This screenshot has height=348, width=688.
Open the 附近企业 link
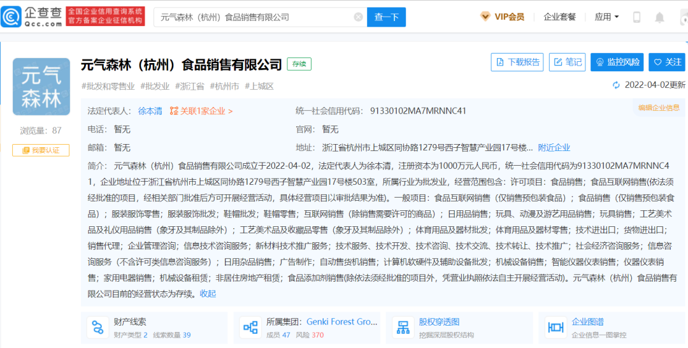click(554, 147)
